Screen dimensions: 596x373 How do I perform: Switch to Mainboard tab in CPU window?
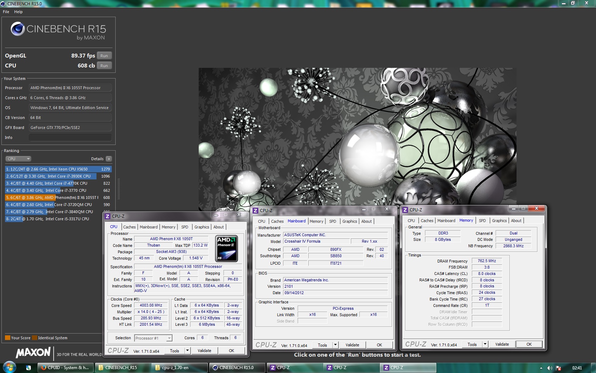149,227
